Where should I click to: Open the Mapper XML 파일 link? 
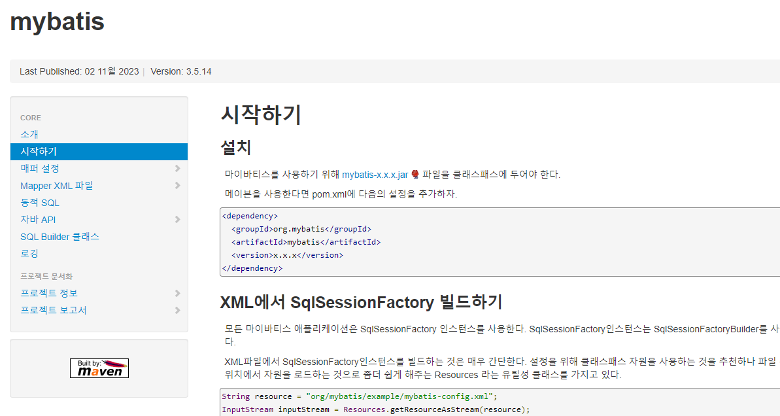click(x=57, y=186)
